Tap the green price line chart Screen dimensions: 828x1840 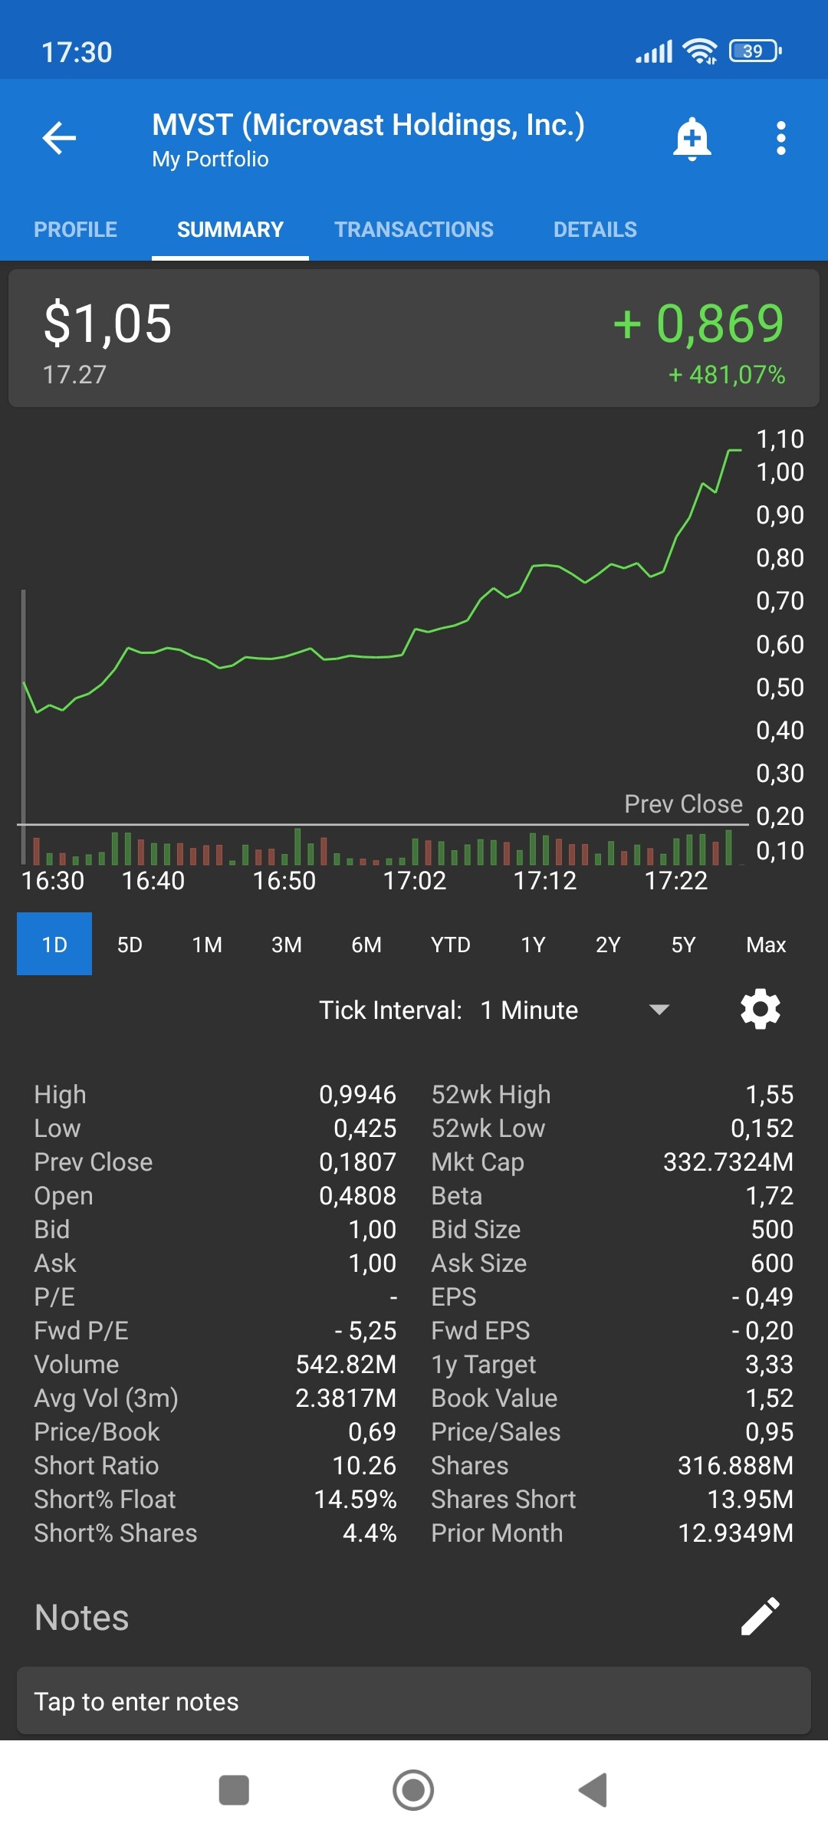[382, 583]
